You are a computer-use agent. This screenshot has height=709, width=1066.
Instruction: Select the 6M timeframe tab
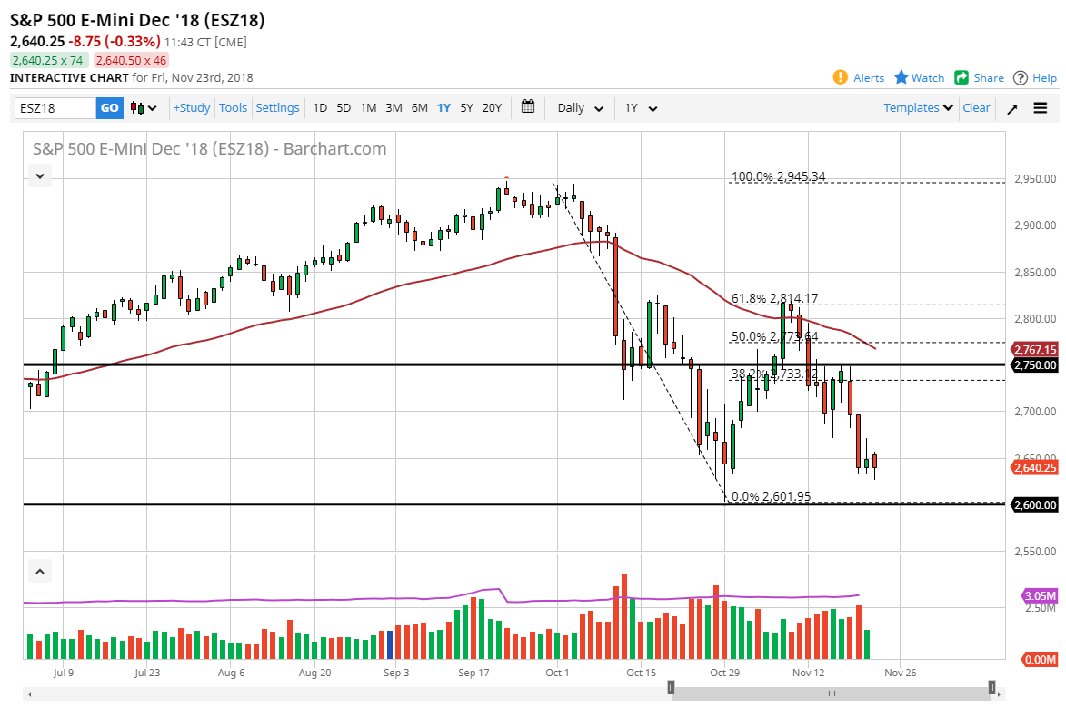419,107
